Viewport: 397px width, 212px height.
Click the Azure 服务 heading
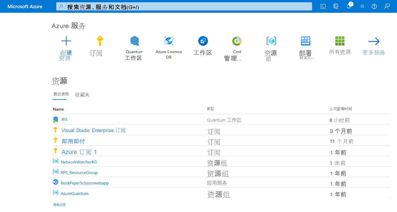tap(69, 26)
